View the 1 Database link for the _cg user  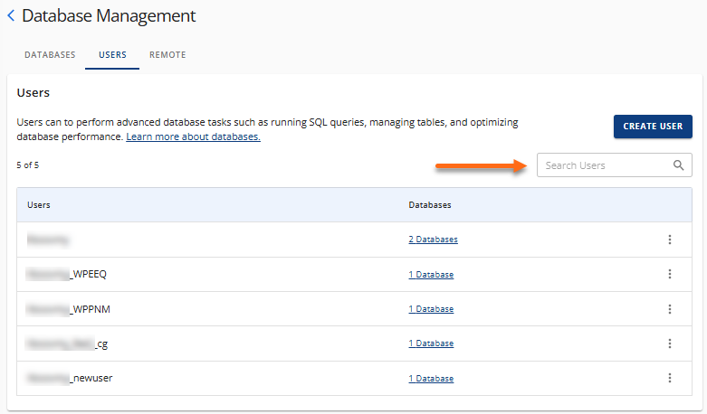[x=431, y=343]
